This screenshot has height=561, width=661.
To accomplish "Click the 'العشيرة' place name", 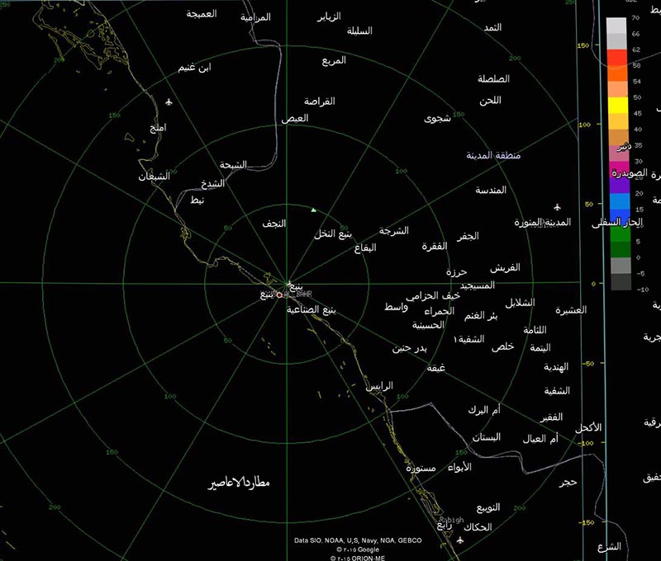I will tap(571, 310).
